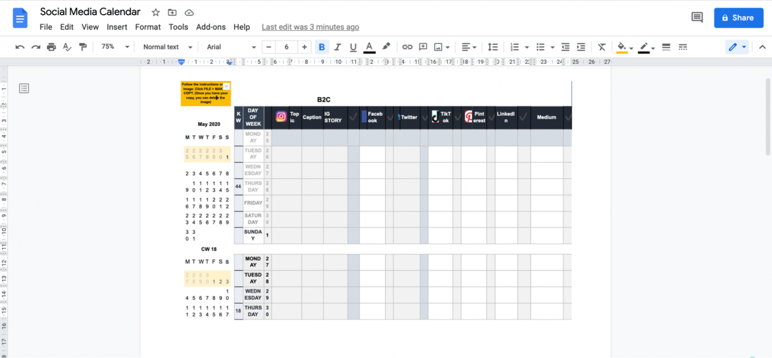Viewport: 772px width, 358px height.
Task: Open the zoom level dropdown
Action: pyautogui.click(x=114, y=47)
